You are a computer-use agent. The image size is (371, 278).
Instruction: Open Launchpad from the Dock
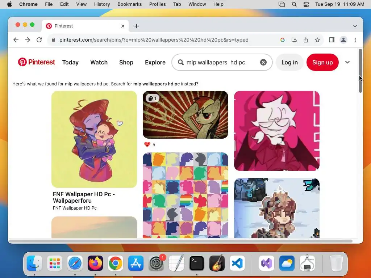(55, 263)
